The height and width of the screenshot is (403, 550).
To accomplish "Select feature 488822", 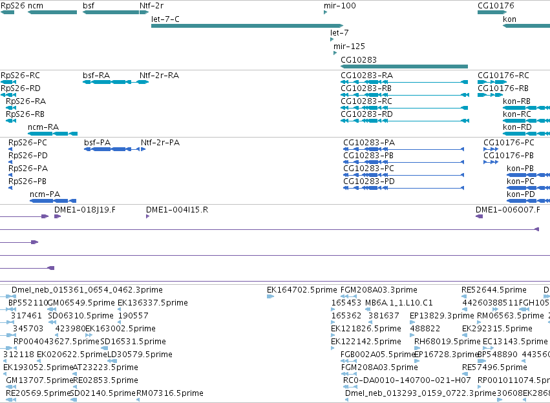I will tap(425, 329).
